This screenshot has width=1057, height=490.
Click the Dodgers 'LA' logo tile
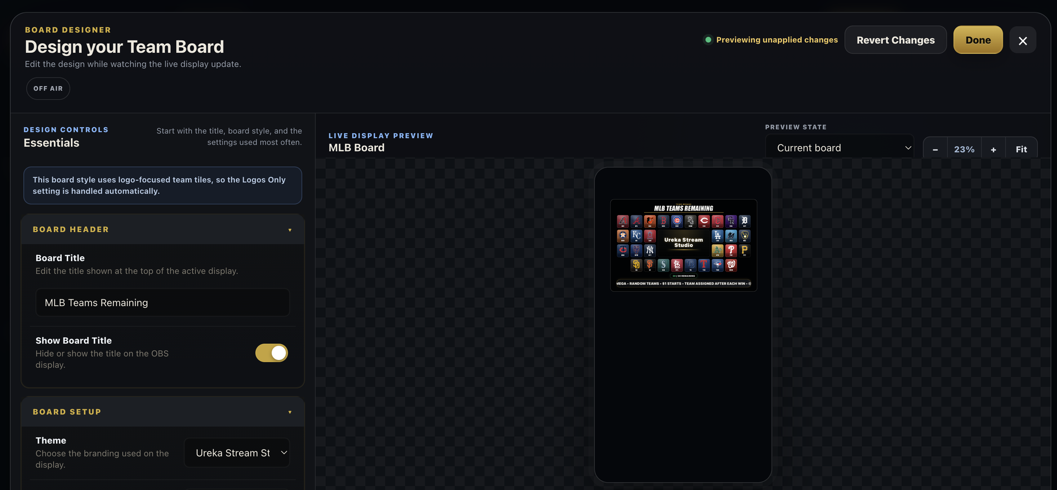tap(718, 236)
